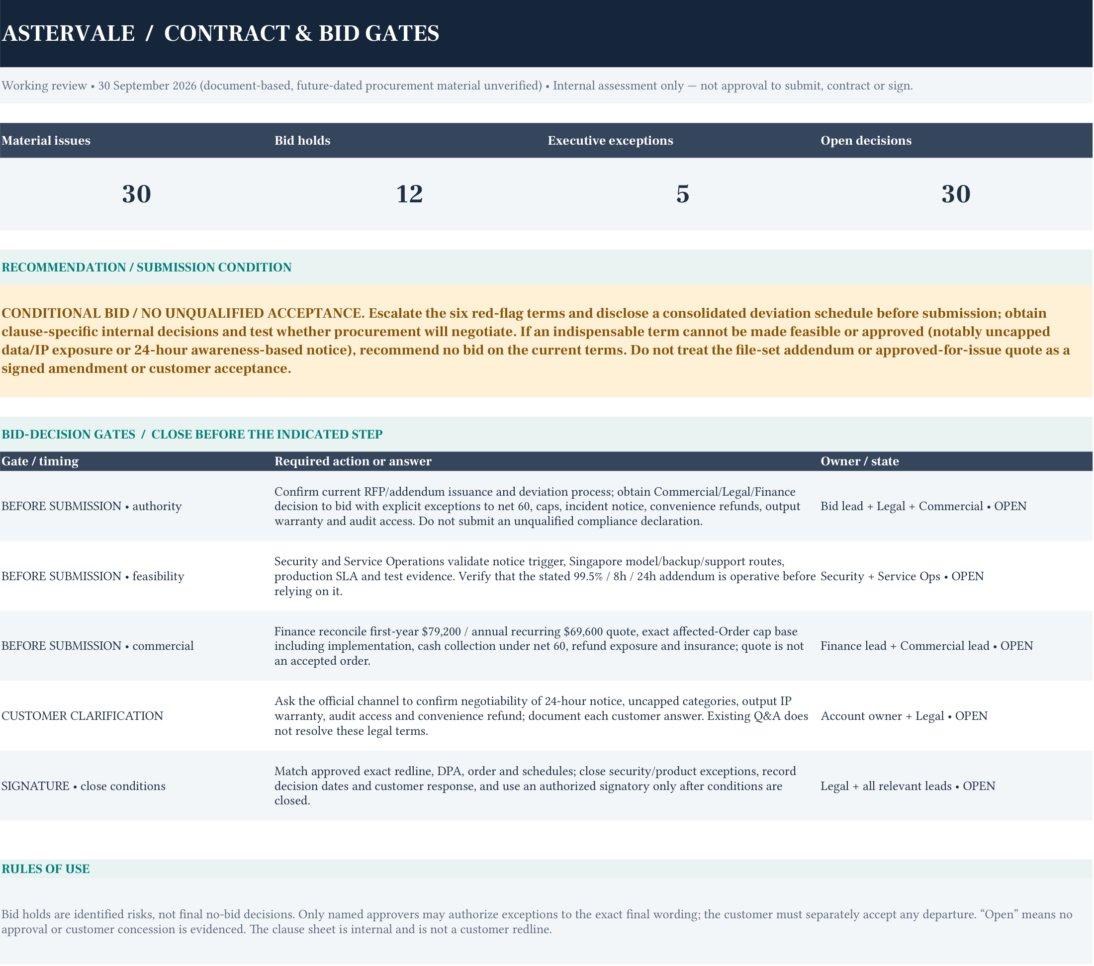Click the 'Finance reconcile first-year $79,200' action text
The height and width of the screenshot is (966, 1094).
(539, 646)
